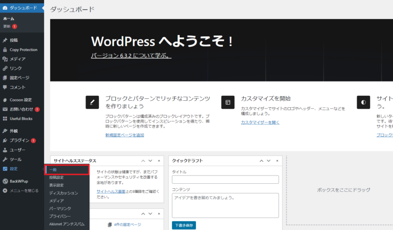
Task: Click the pencil edit icon in the welcome panel
Action: 92,102
